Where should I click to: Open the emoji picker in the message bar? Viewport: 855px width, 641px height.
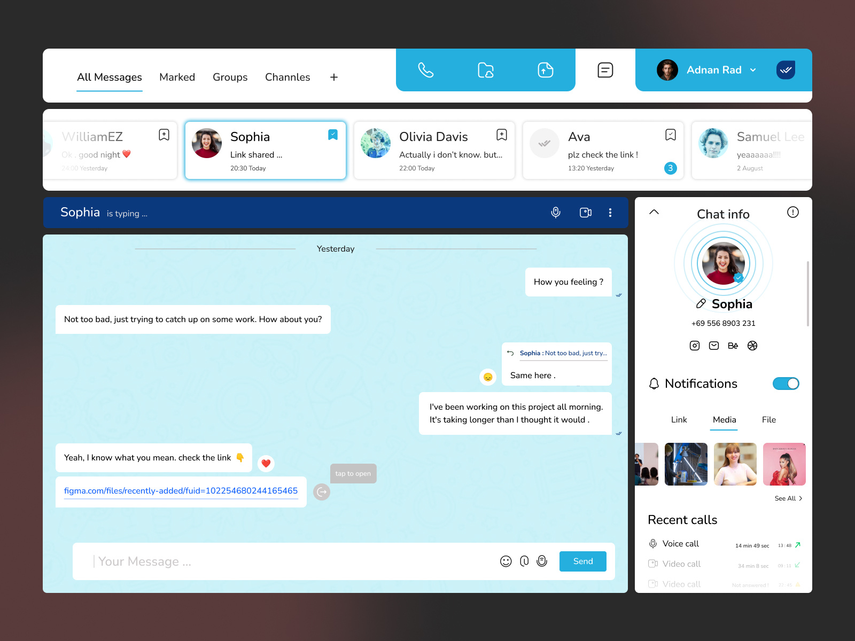coord(506,561)
